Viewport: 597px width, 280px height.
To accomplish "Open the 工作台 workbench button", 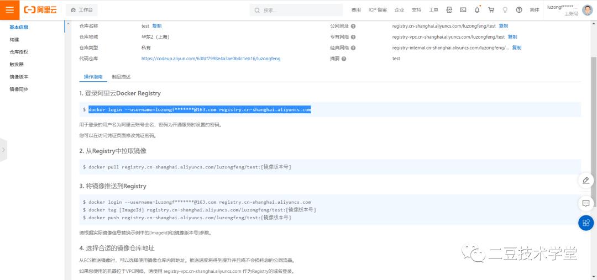I will coord(81,10).
